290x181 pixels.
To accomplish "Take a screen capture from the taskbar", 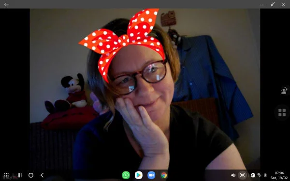I will click(243, 175).
